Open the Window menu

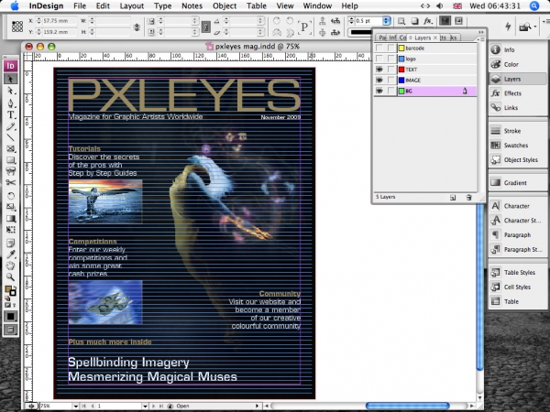coord(317,6)
